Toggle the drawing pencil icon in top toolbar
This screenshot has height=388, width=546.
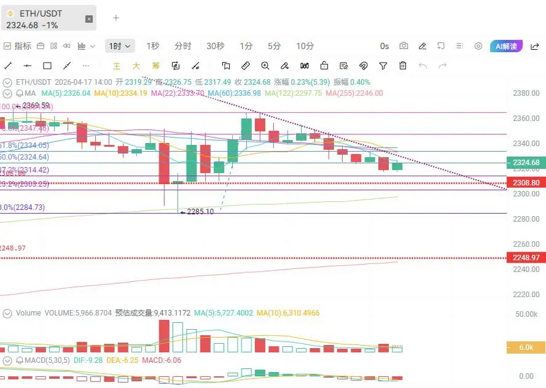tap(423, 46)
